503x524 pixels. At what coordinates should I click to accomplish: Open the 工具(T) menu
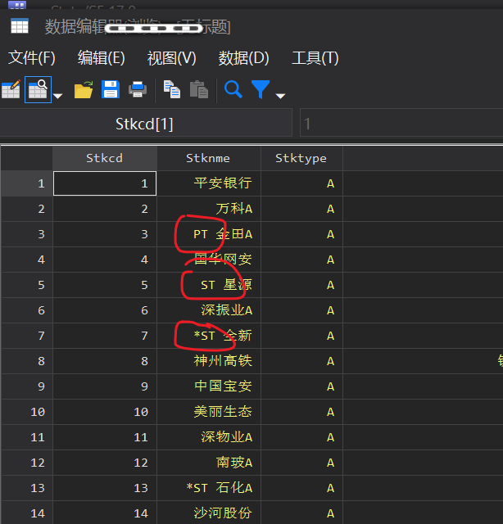pyautogui.click(x=315, y=58)
